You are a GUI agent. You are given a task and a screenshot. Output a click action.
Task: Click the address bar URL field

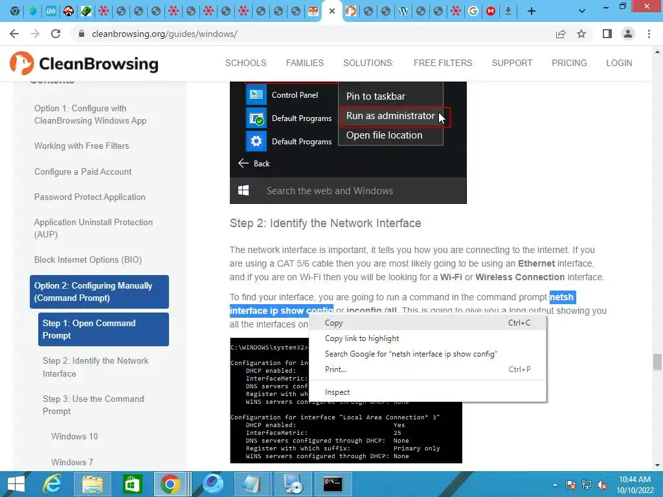(x=313, y=34)
